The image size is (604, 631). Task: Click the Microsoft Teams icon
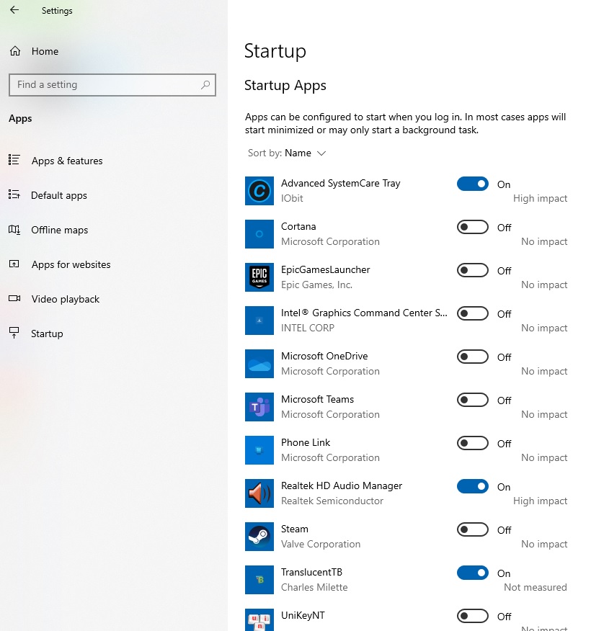click(259, 407)
